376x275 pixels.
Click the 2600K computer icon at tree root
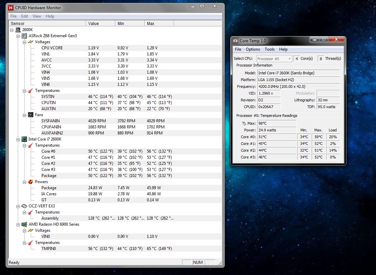(18, 30)
